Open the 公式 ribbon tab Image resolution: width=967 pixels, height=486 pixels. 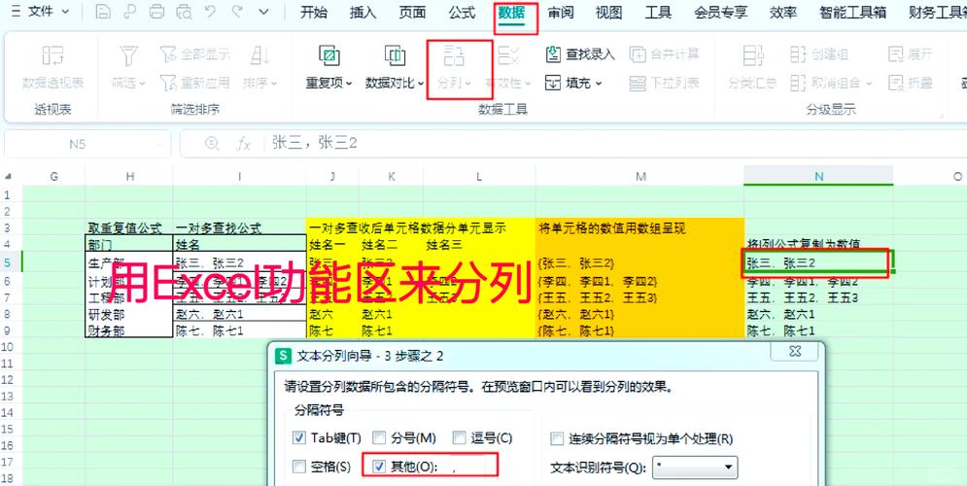pos(462,13)
